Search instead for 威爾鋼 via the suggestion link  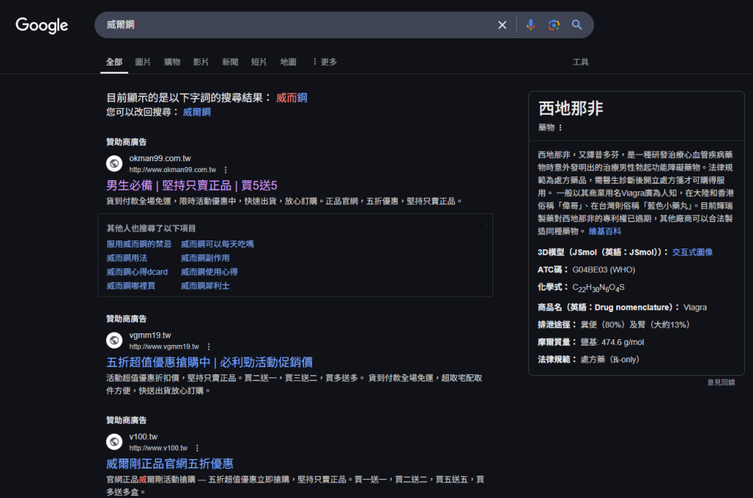click(196, 112)
